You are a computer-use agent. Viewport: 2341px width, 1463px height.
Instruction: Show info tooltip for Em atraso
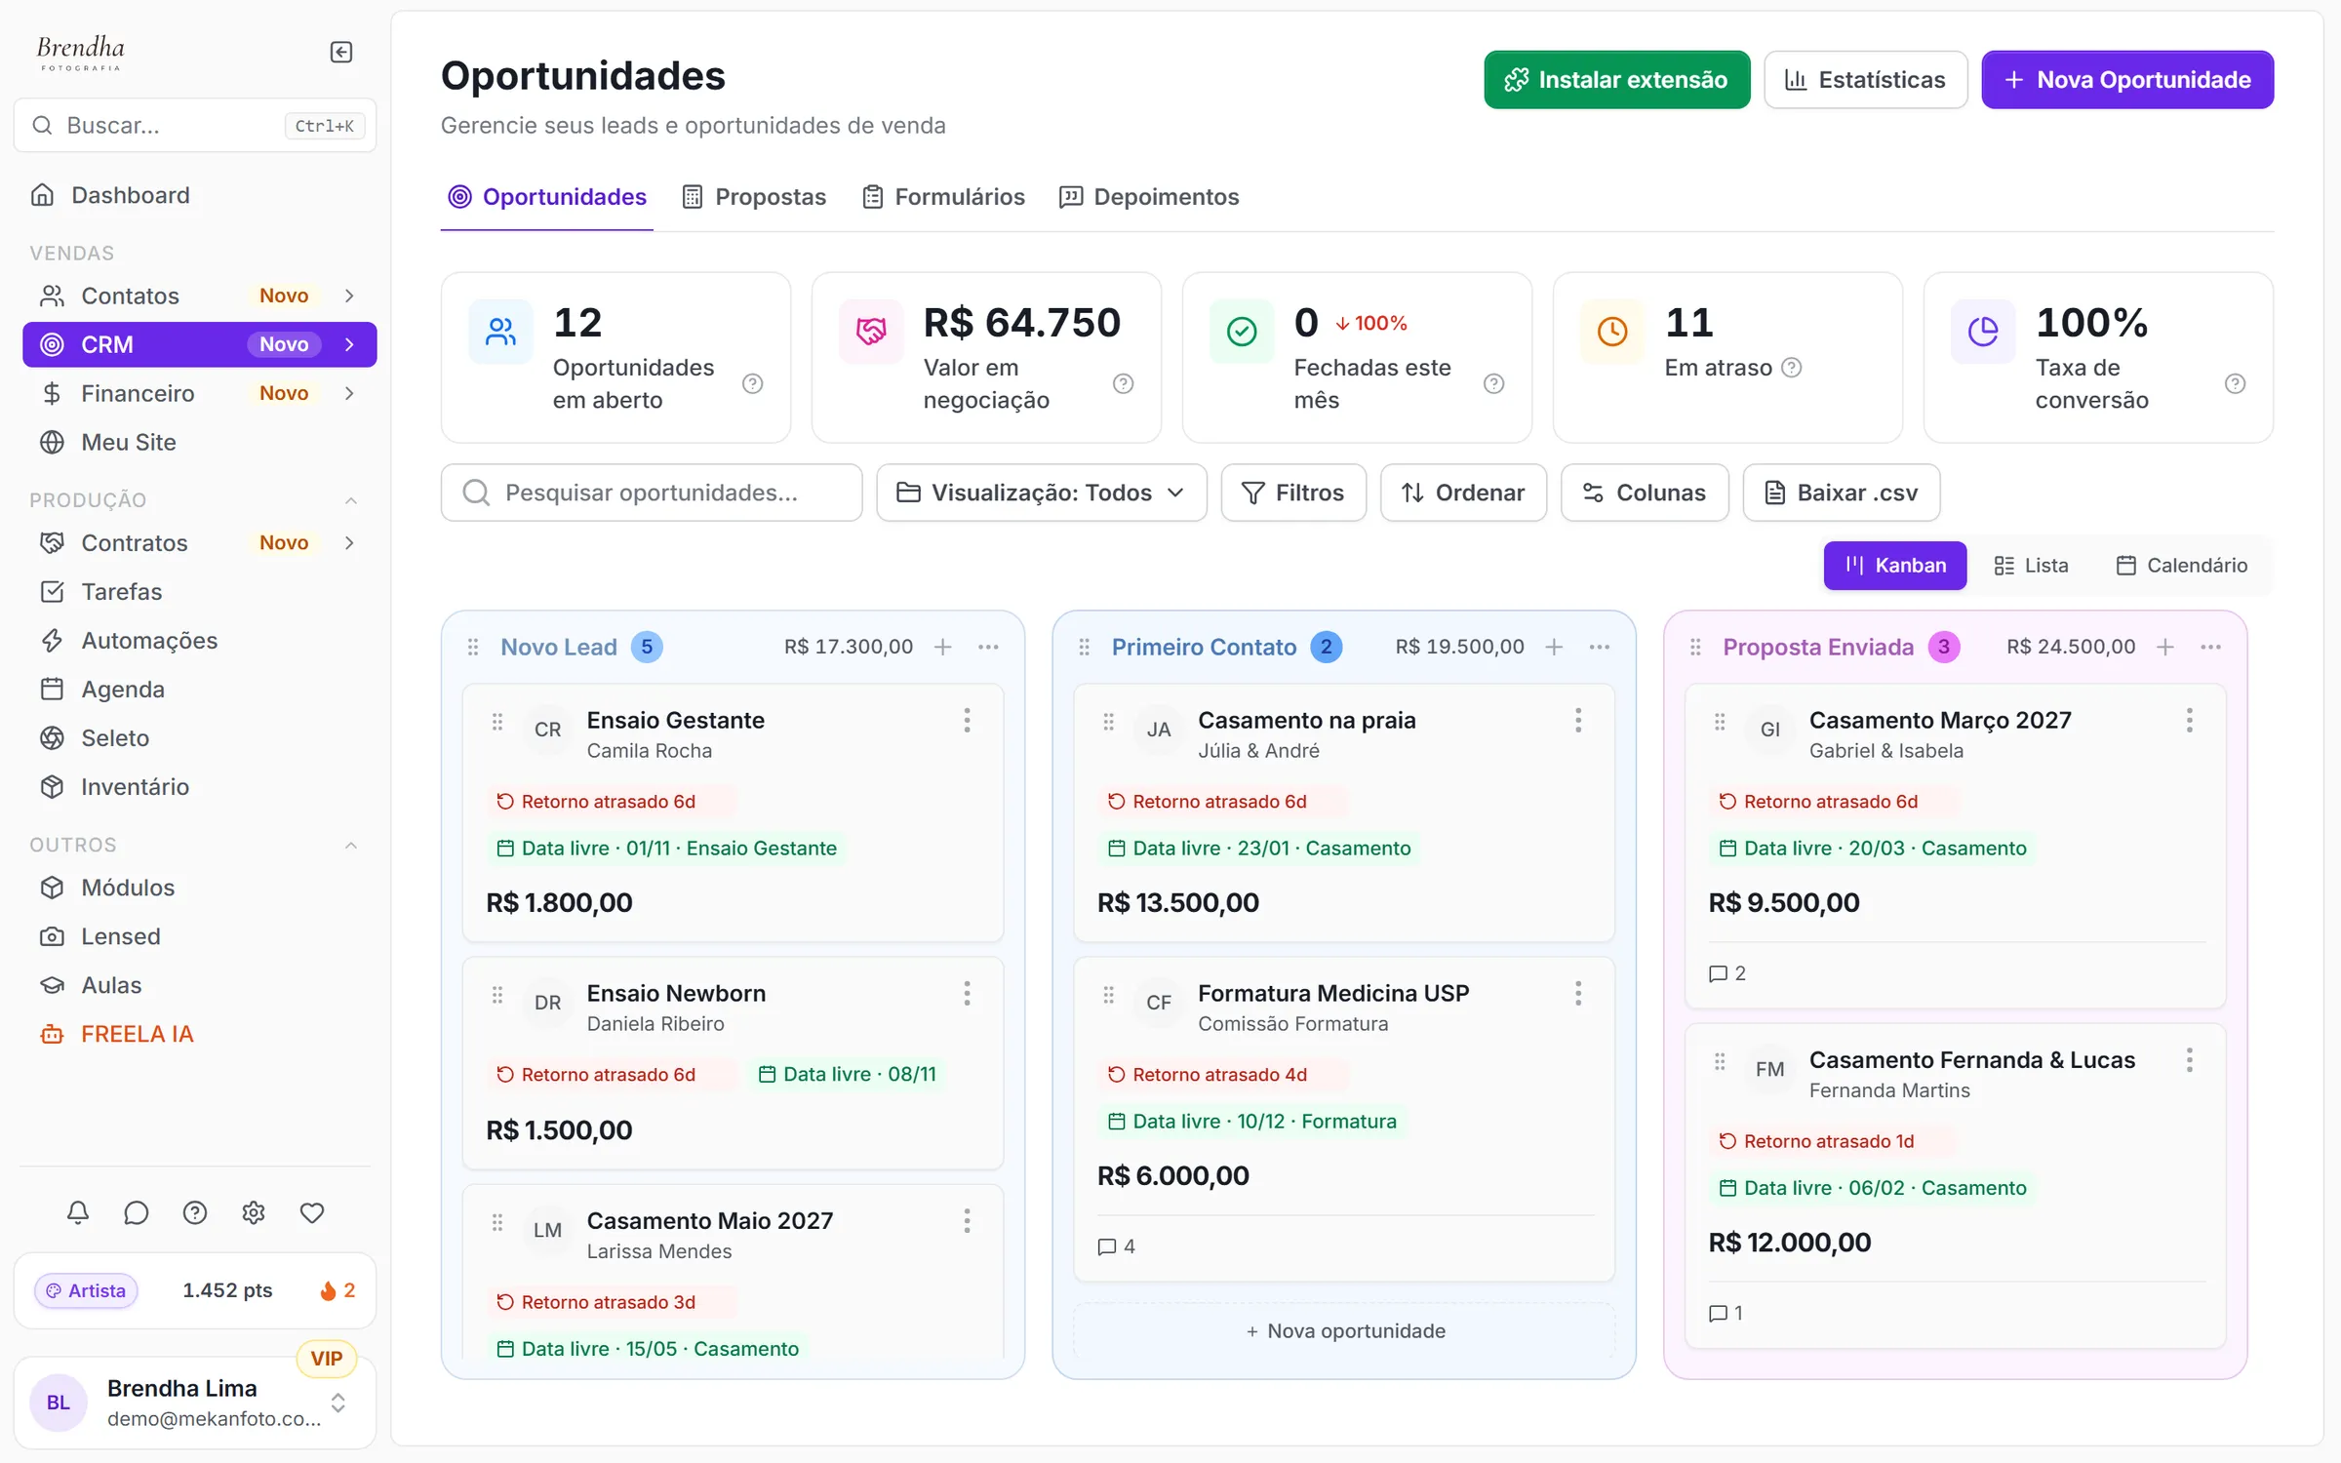[1792, 368]
